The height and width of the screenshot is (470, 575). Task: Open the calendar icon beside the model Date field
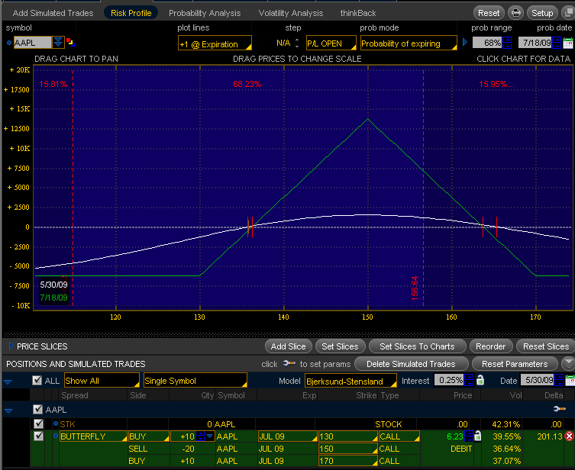click(567, 380)
